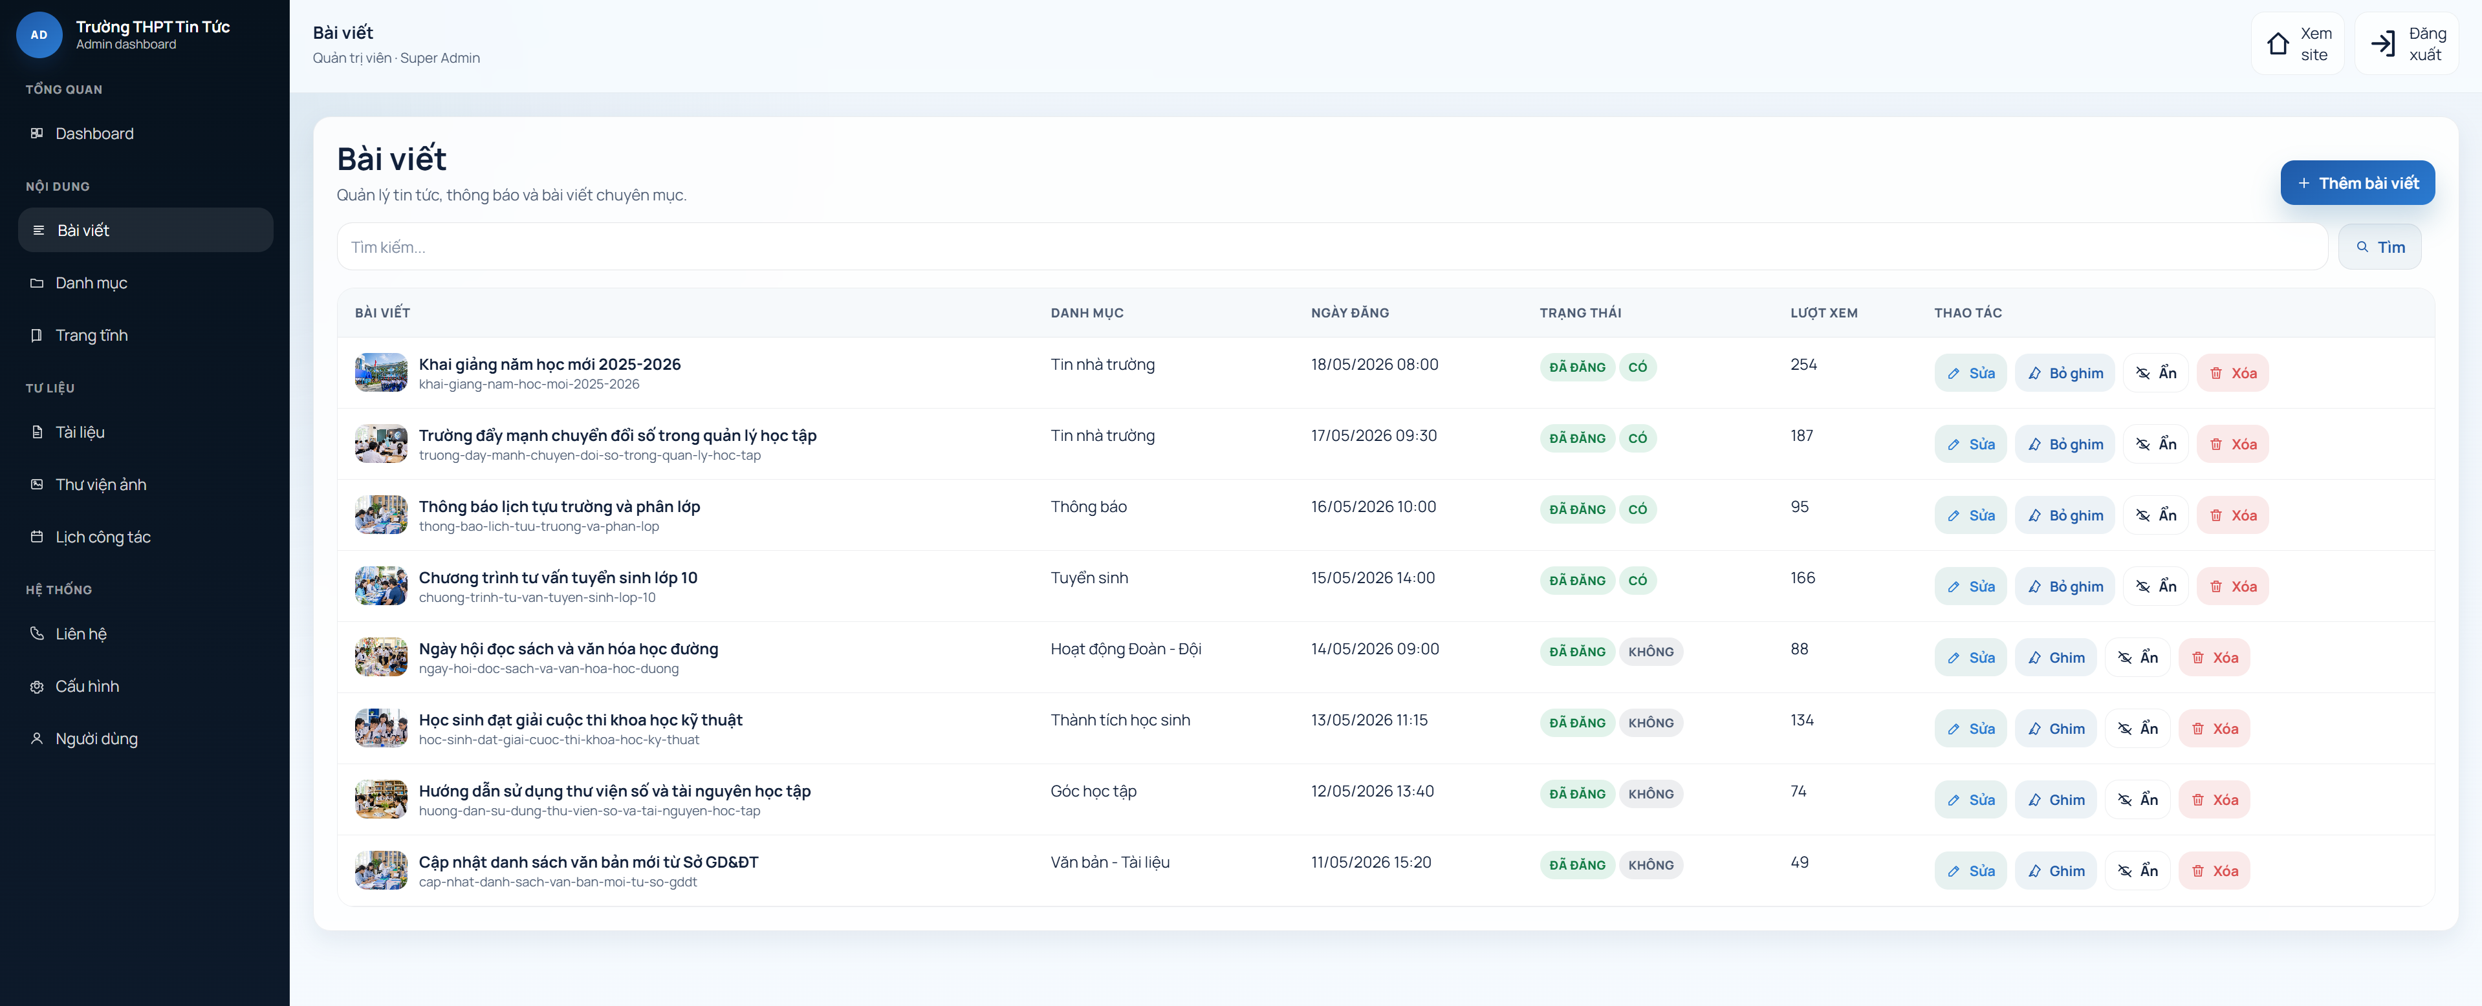Image resolution: width=2482 pixels, height=1006 pixels.
Task: Open Danh mục in sidebar
Action: (146, 283)
